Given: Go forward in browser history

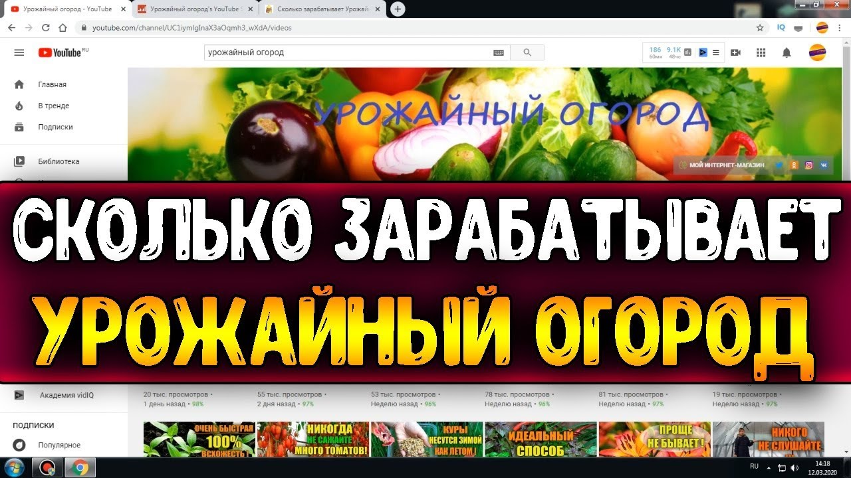Looking at the screenshot, I should pos(28,28).
